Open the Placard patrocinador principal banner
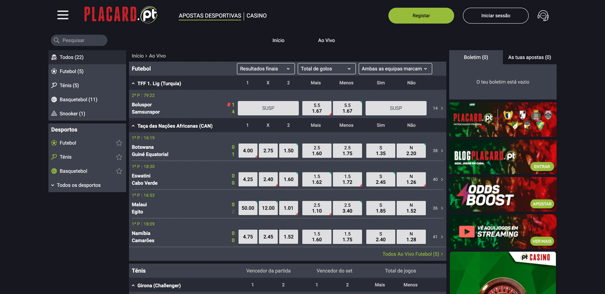 pyautogui.click(x=503, y=120)
